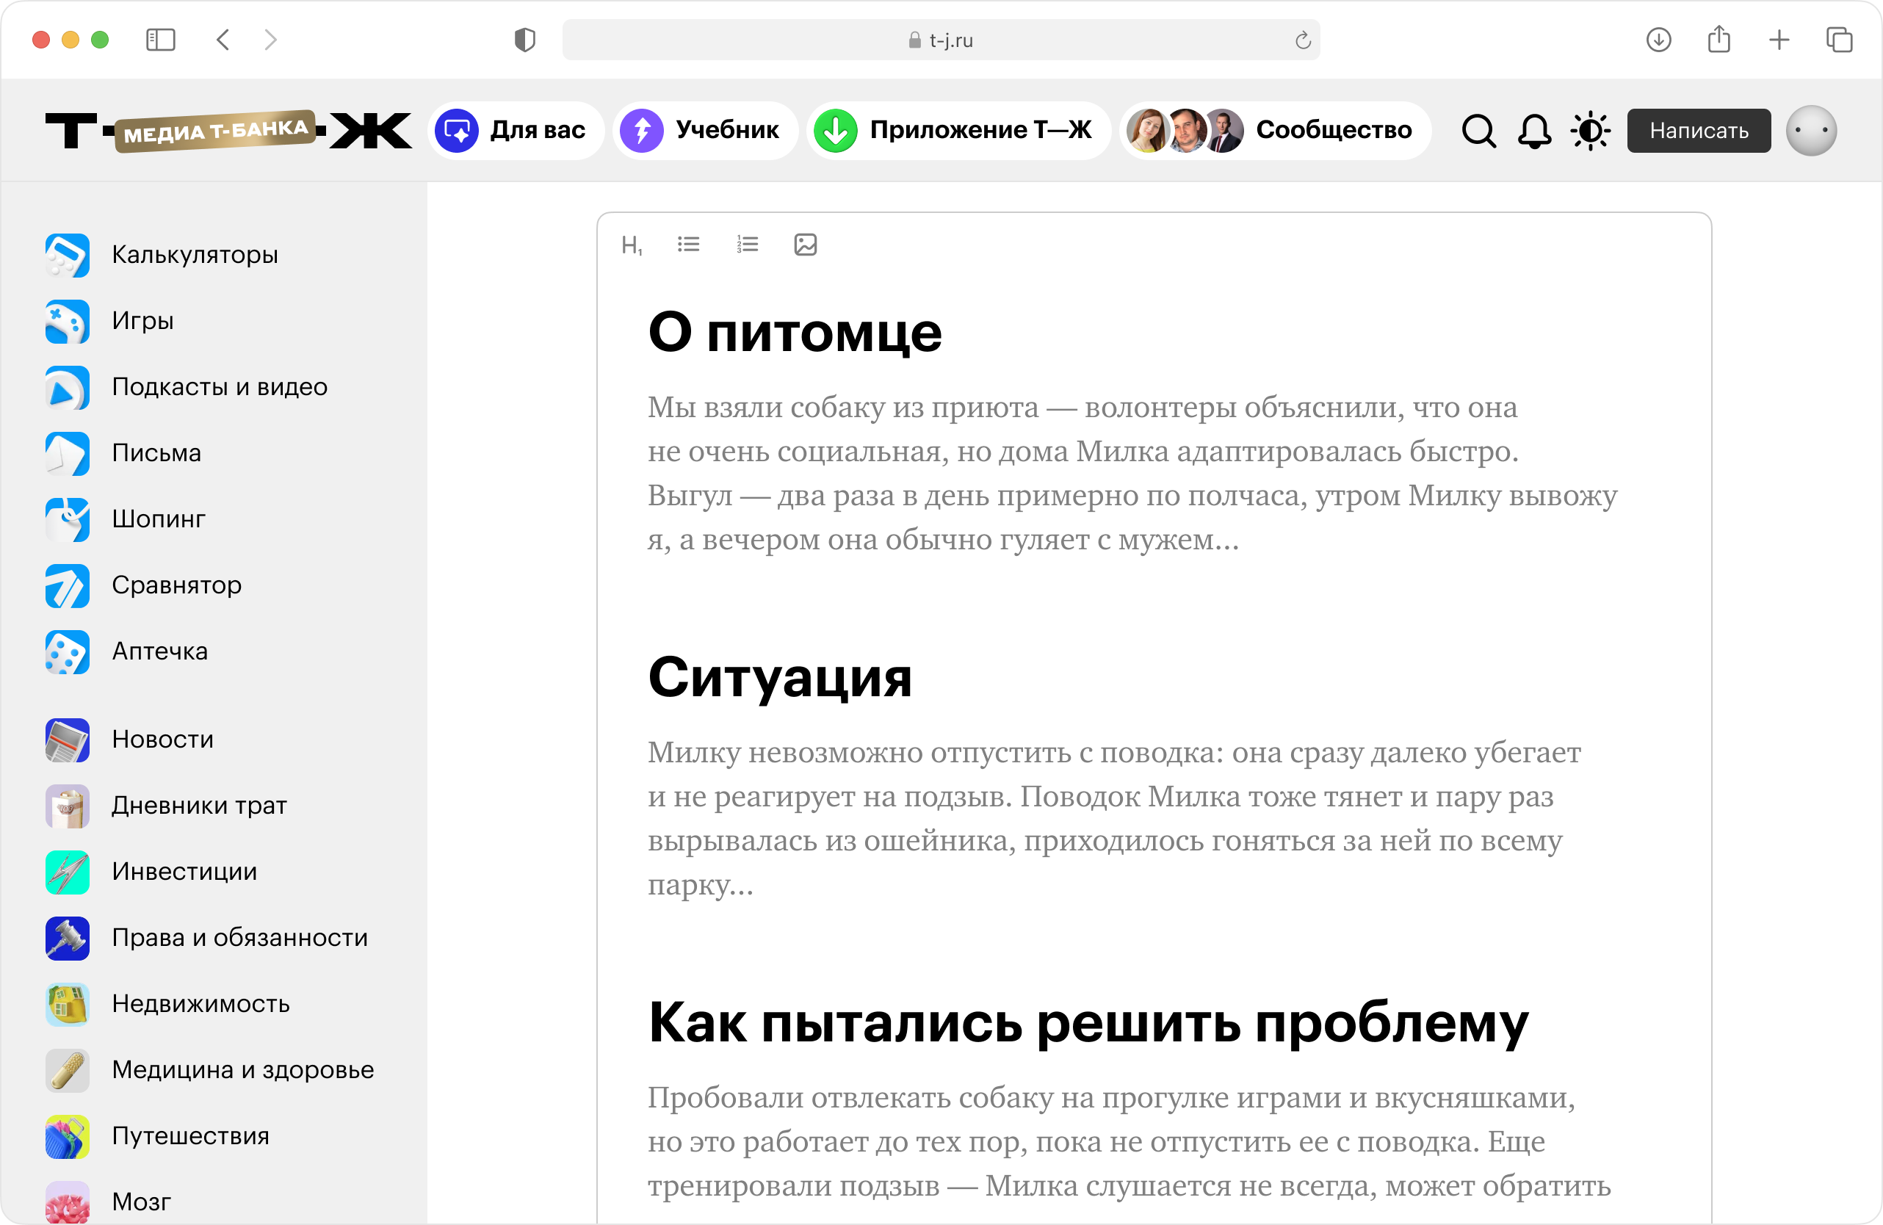Viewport: 1883px width, 1225px height.
Task: Open Safari tab overview
Action: coord(1839,40)
